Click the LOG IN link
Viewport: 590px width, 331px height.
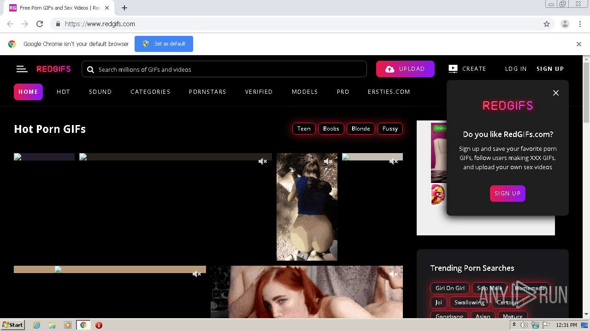pyautogui.click(x=516, y=69)
